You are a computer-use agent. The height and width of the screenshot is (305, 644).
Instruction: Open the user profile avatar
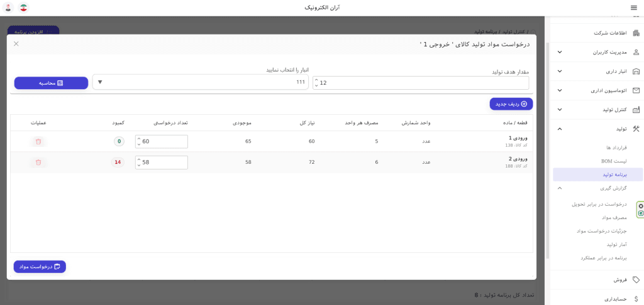coord(8,8)
